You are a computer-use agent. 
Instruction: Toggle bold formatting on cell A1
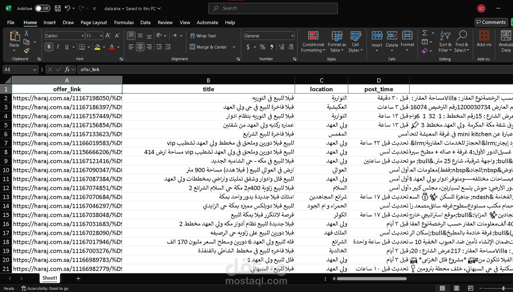tap(49, 47)
